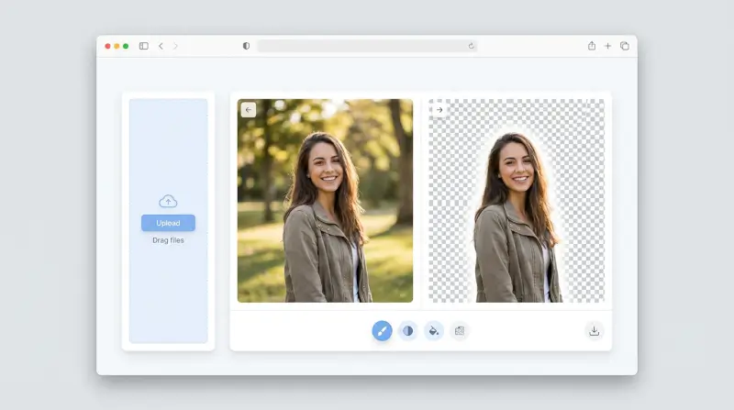This screenshot has height=410, width=734.
Task: Click the blue Upload button
Action: pyautogui.click(x=168, y=223)
